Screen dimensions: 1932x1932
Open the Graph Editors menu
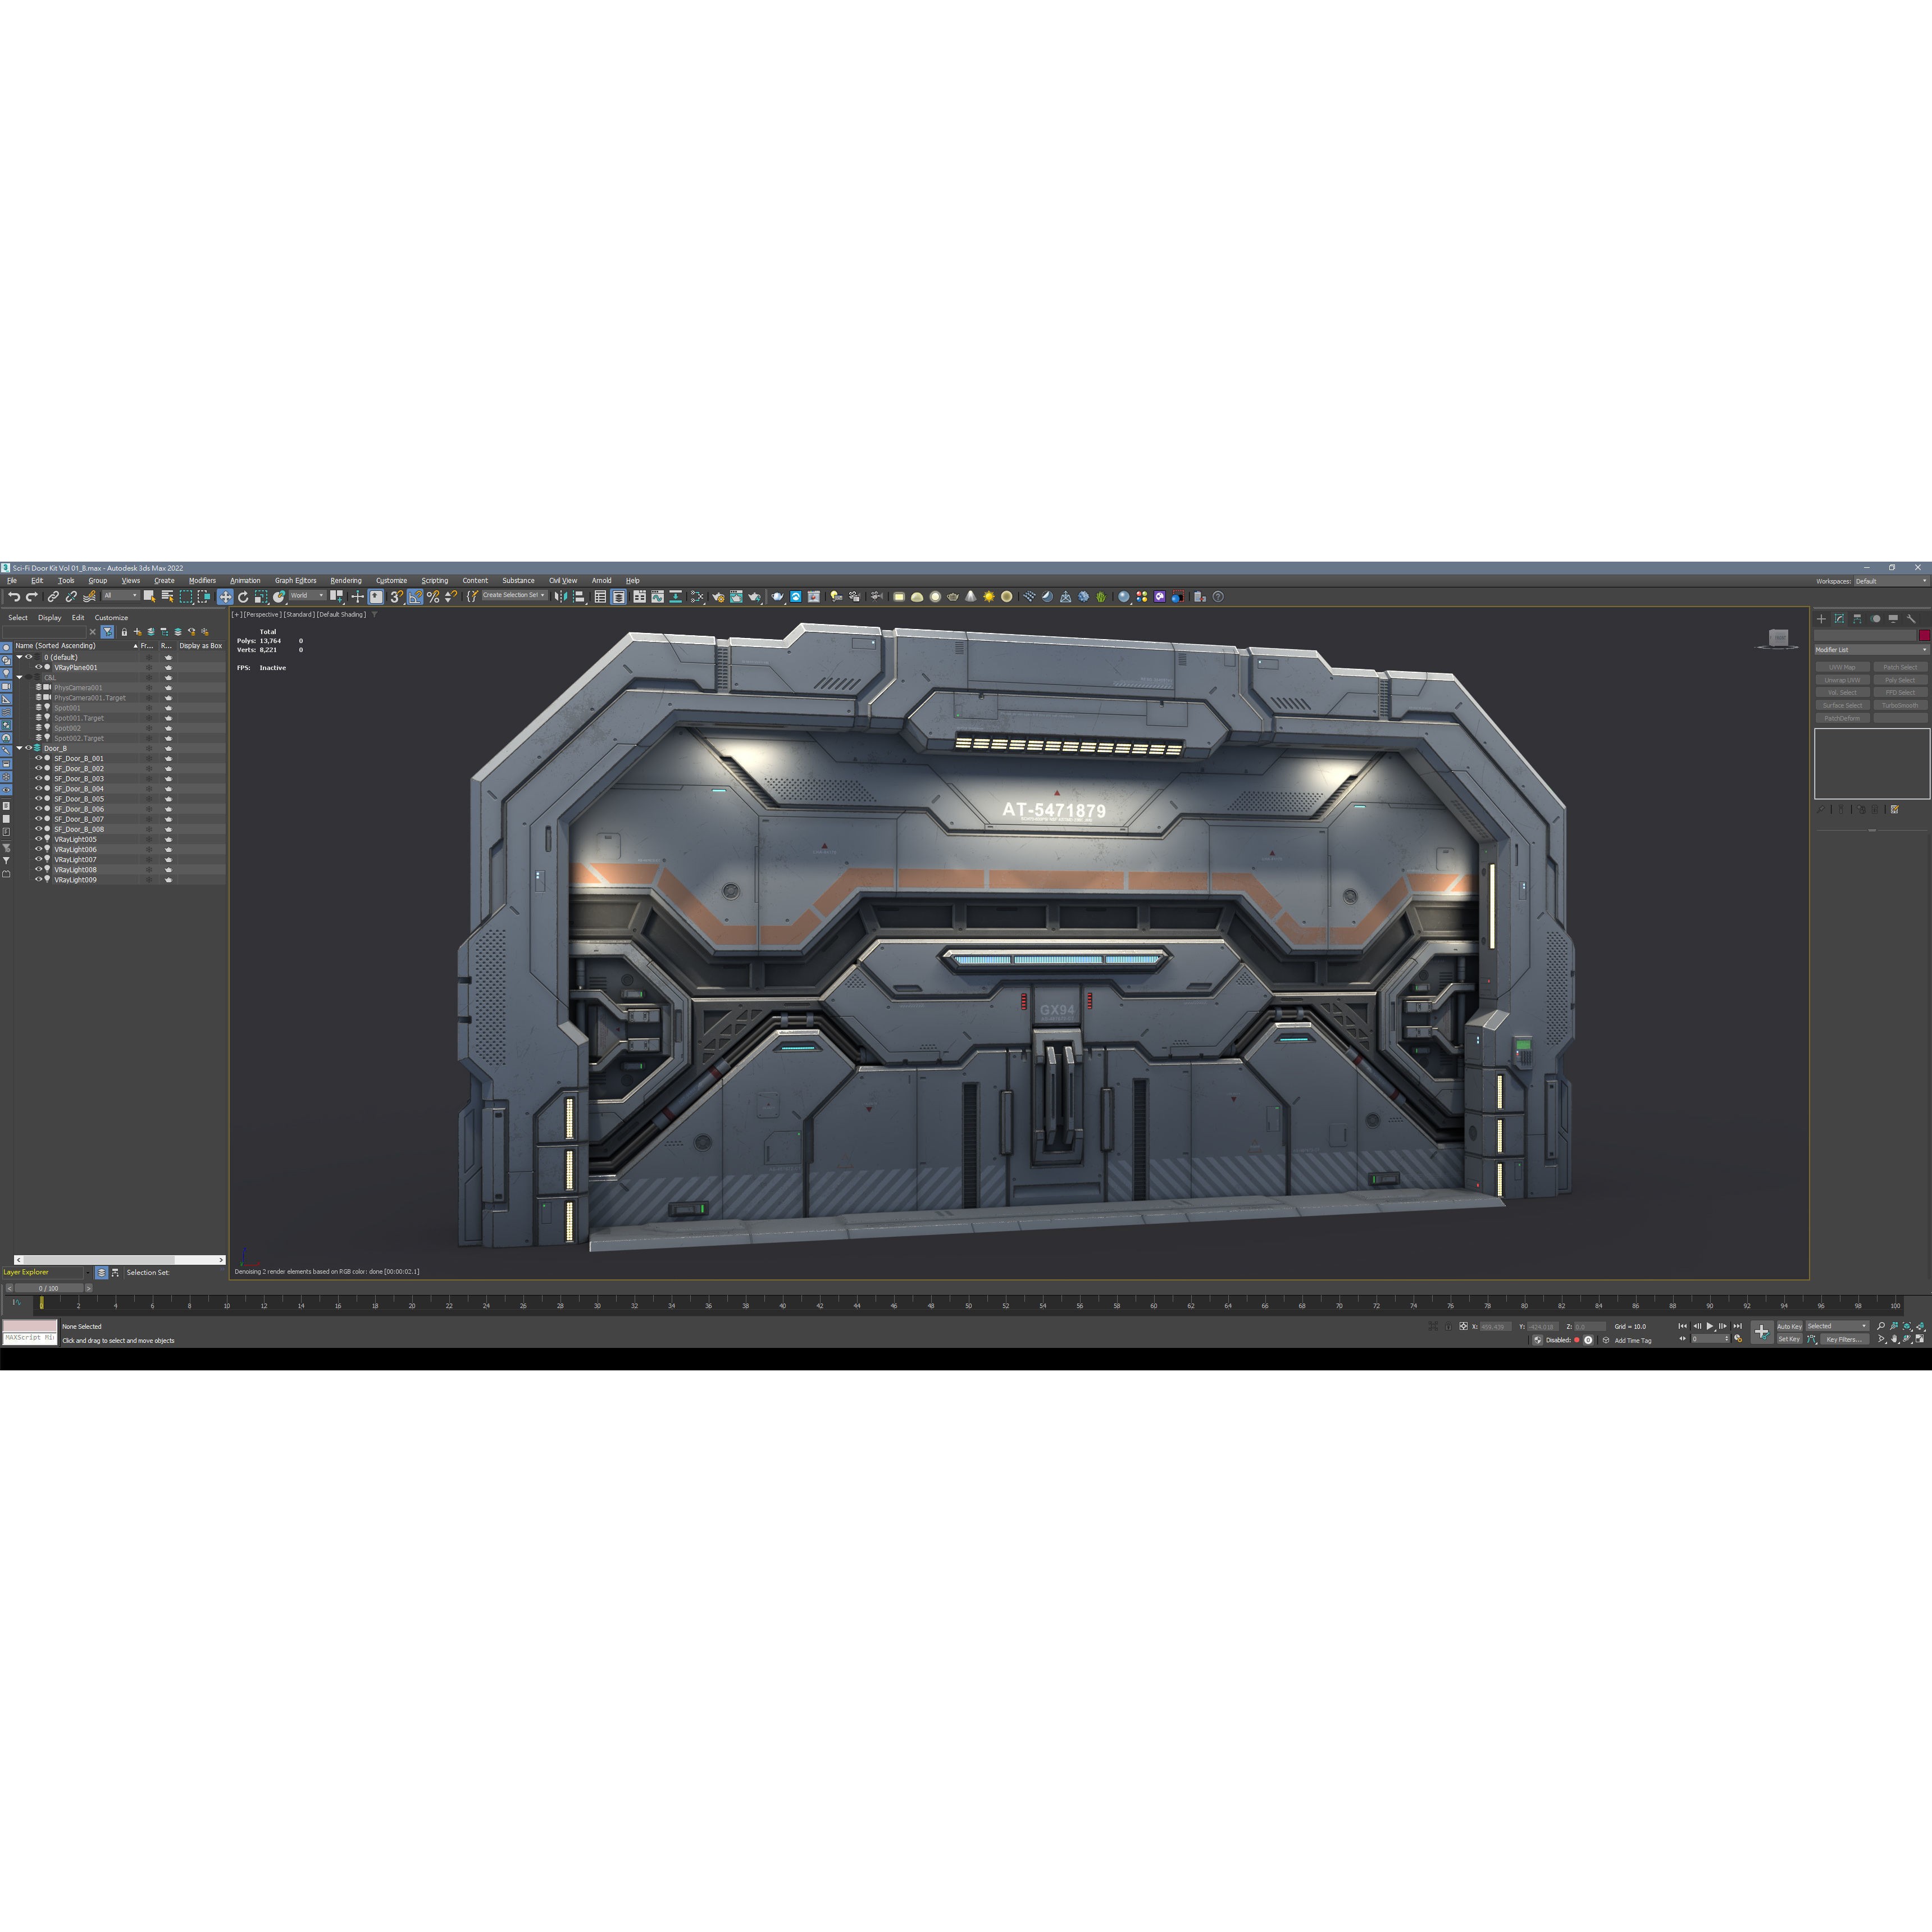pyautogui.click(x=296, y=580)
